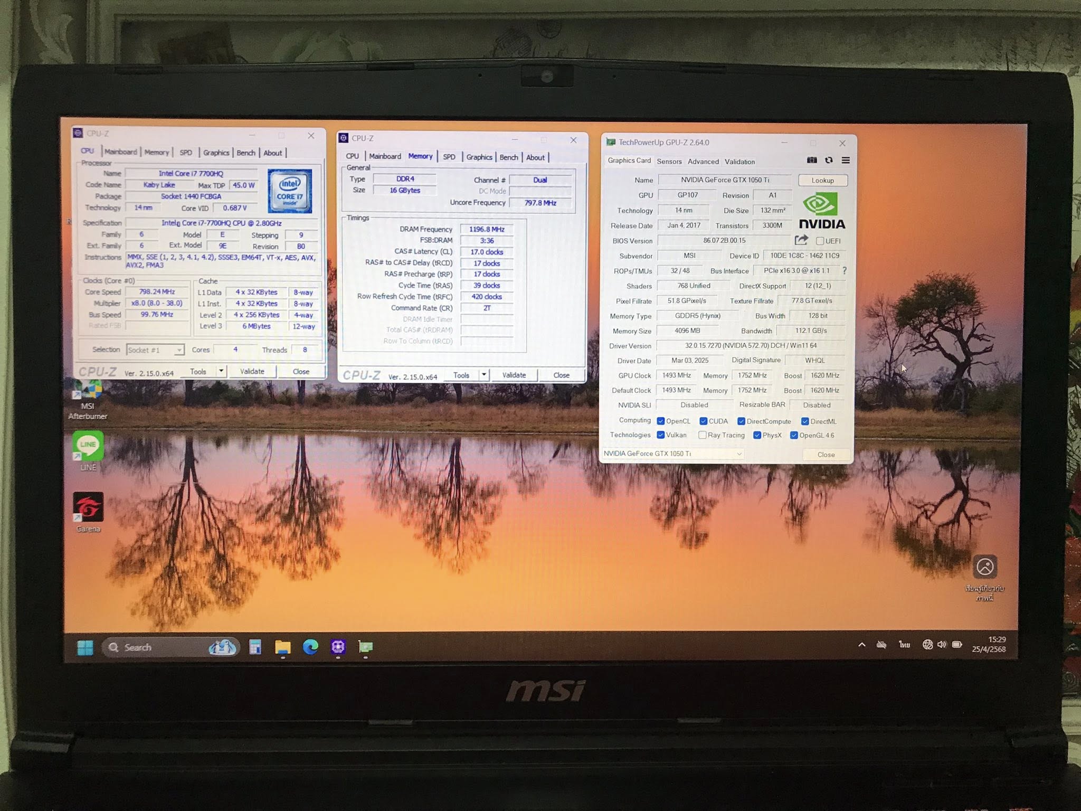1081x811 pixels.
Task: Click the battery tray icon
Action: [x=957, y=644]
